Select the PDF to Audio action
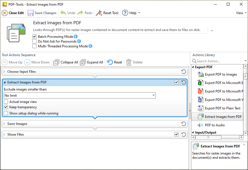 215,125
